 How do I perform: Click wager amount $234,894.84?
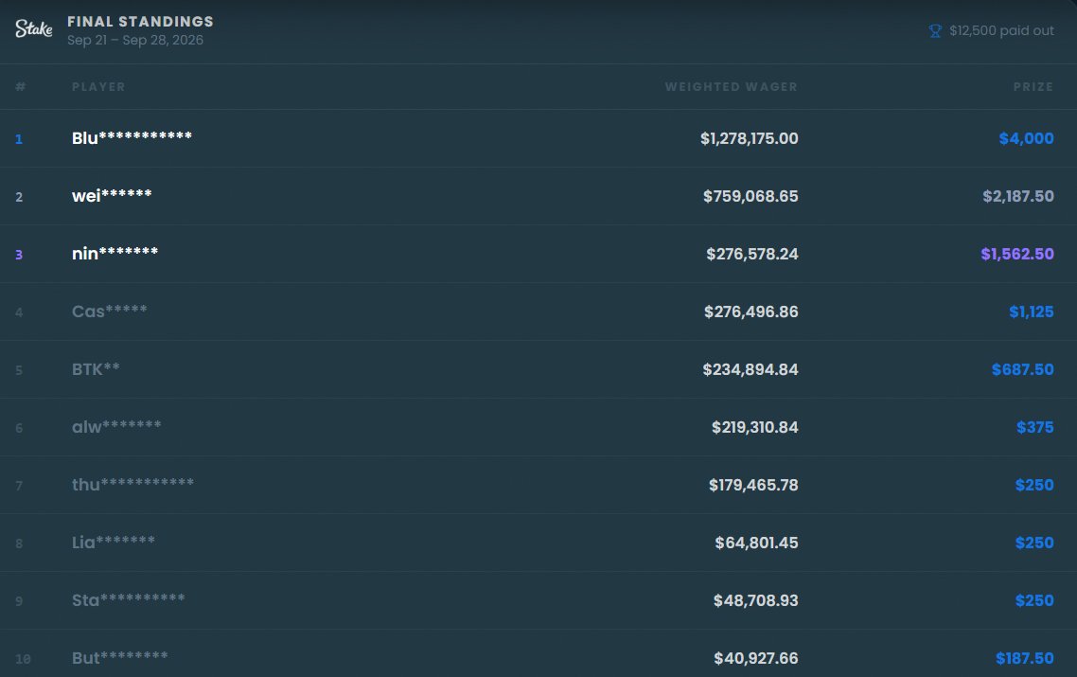(x=750, y=369)
